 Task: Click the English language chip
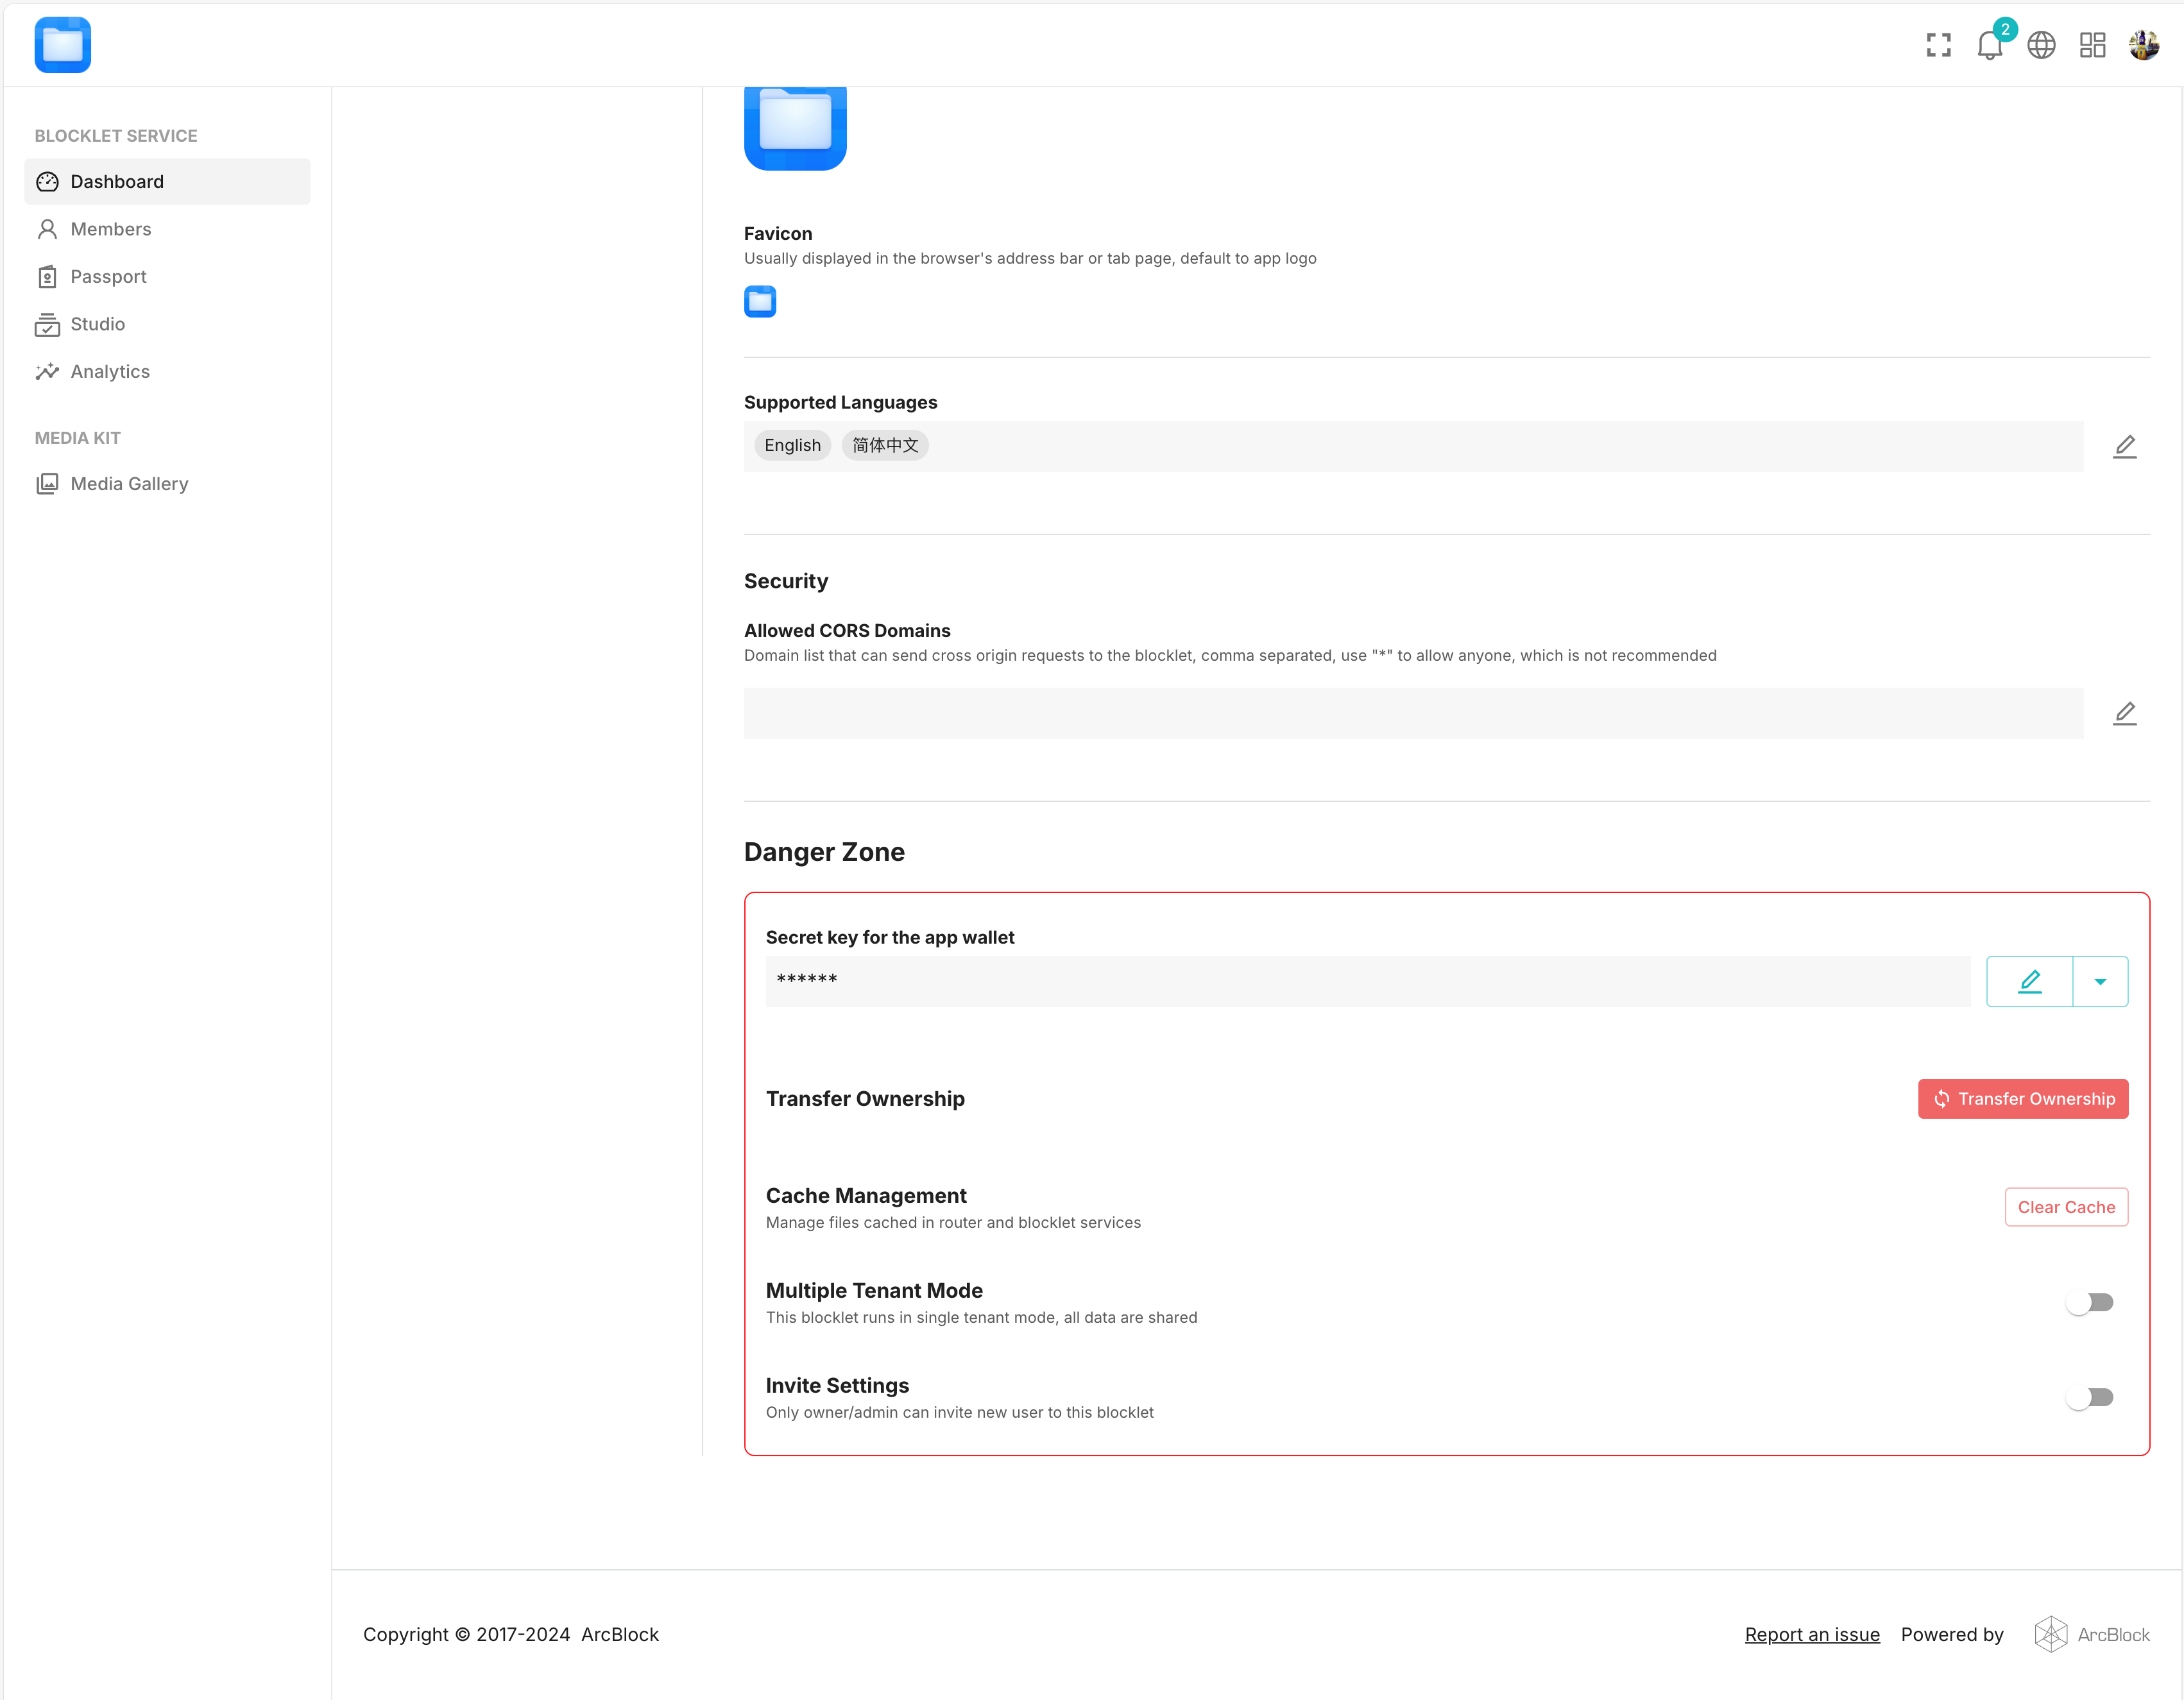coord(792,446)
